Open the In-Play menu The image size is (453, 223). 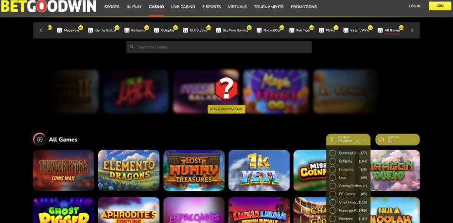(x=134, y=7)
